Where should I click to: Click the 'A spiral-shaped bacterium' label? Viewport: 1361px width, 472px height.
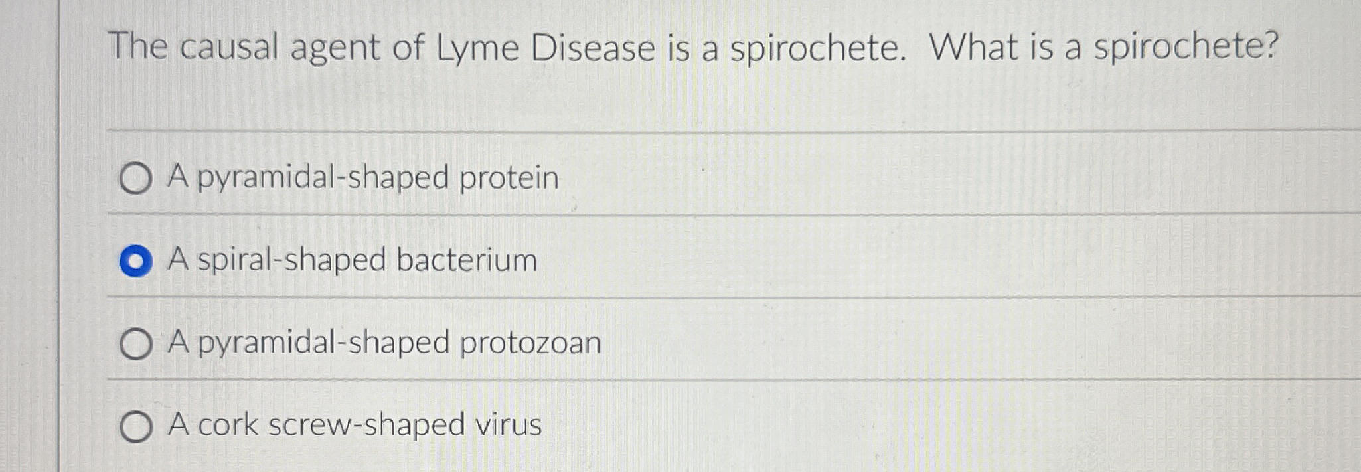click(x=352, y=259)
